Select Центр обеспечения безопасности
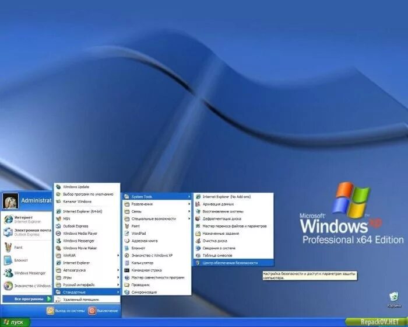The image size is (408, 327). 233,263
